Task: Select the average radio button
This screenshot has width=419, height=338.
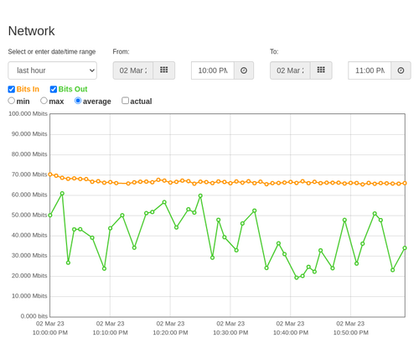Action: (78, 101)
